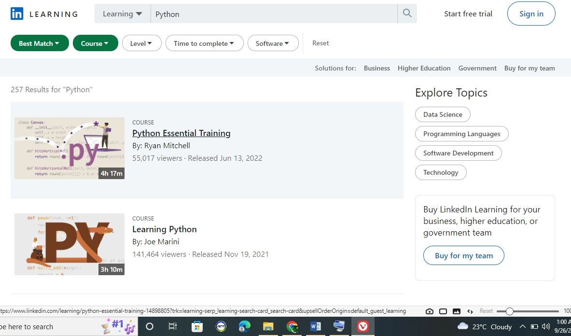Click the '257 Results for "Python"' text
The image size is (571, 336).
pyautogui.click(x=52, y=89)
